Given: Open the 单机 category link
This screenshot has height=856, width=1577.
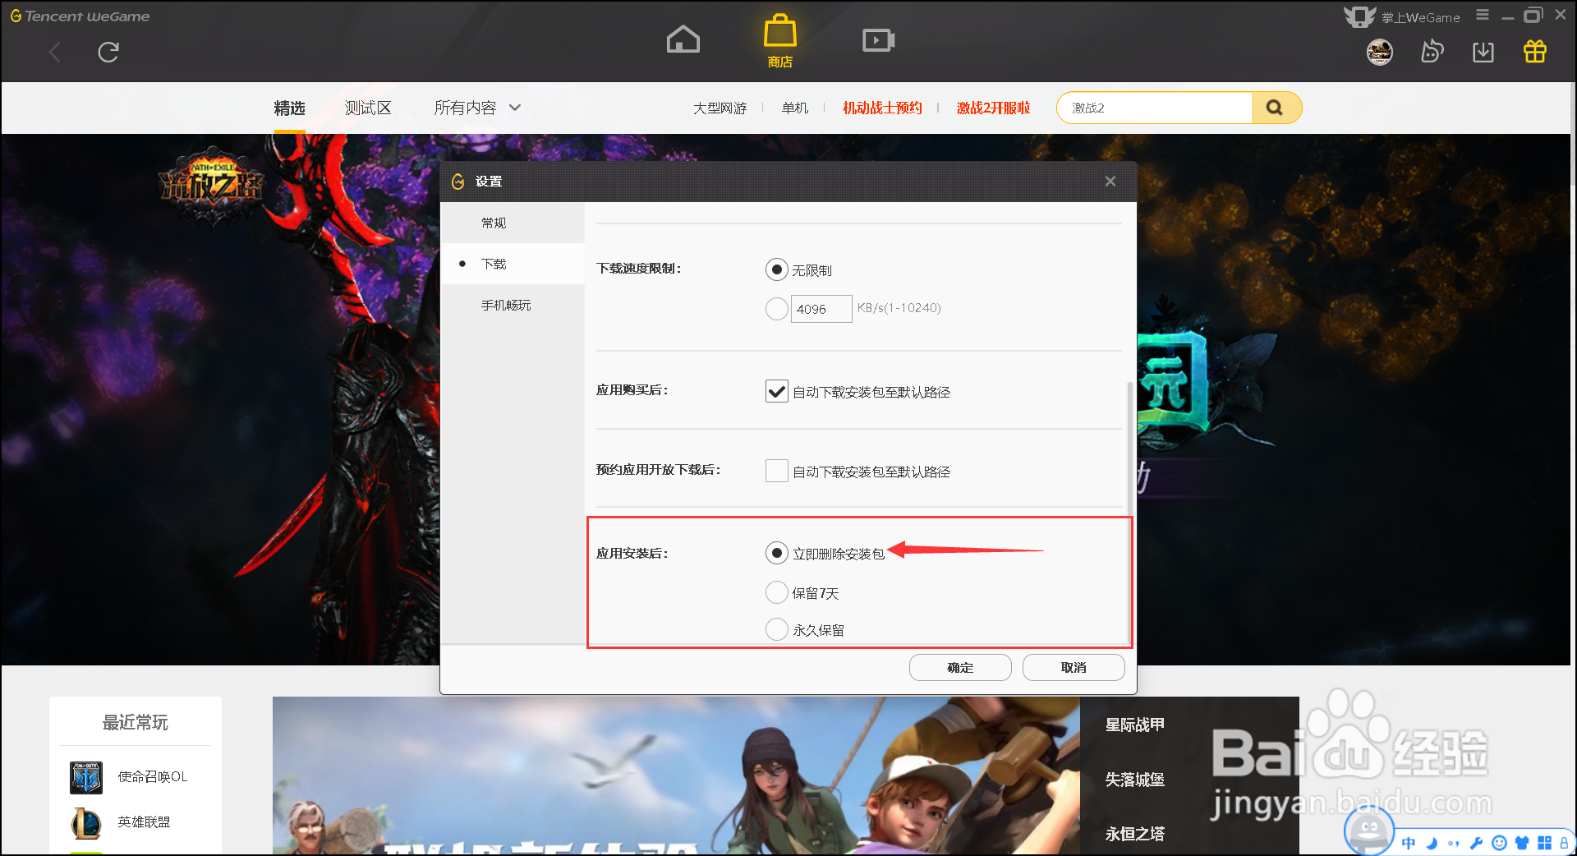Looking at the screenshot, I should (x=794, y=108).
